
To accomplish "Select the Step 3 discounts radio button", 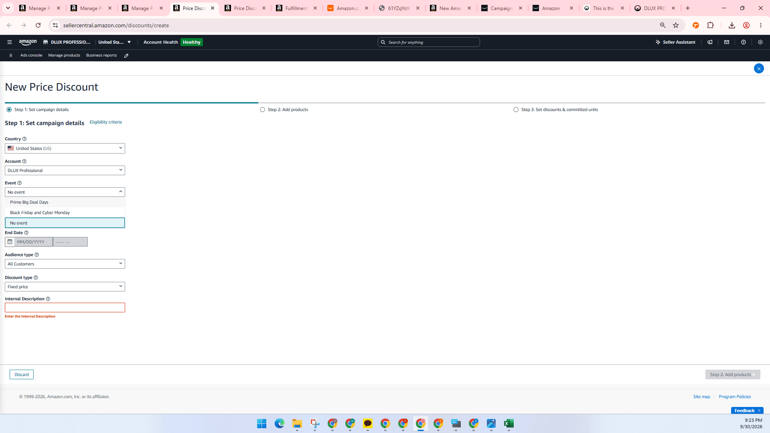I will 516,109.
